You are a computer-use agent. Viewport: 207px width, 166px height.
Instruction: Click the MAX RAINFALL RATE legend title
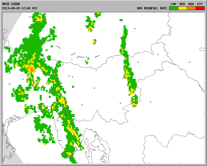152,8
